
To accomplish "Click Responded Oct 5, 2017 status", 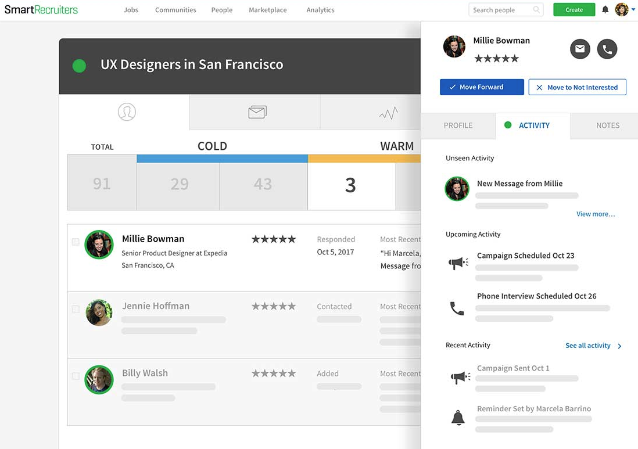I will (x=336, y=246).
